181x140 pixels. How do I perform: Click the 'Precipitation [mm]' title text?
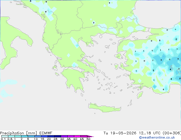pyautogui.click(x=19, y=133)
